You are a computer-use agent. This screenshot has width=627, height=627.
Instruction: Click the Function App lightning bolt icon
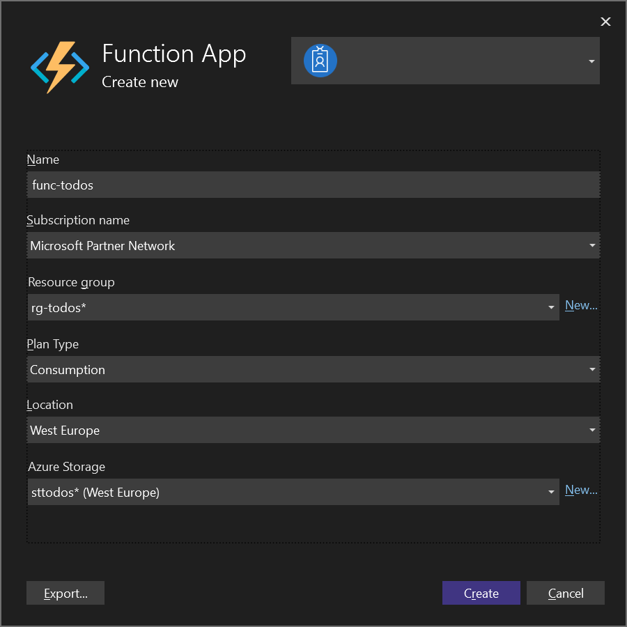(61, 66)
